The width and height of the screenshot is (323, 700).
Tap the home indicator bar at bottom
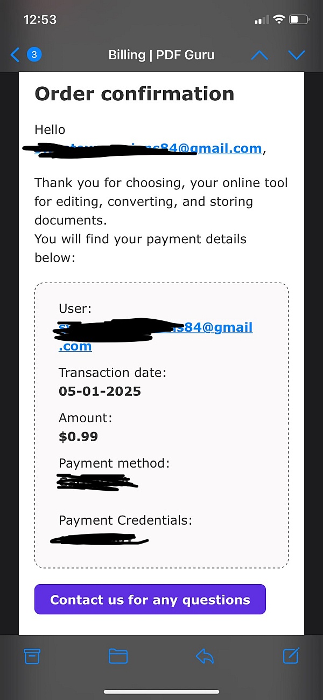161,692
